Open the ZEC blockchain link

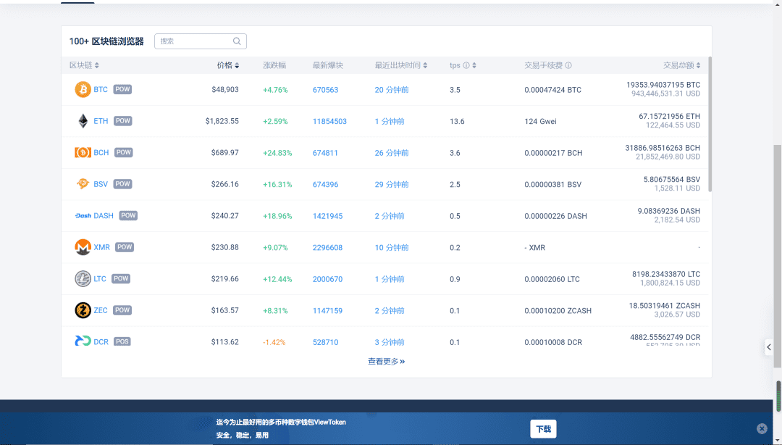pyautogui.click(x=101, y=310)
